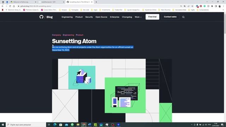The height and width of the screenshot is (127, 226).
Task: Open File Explorer from the taskbar
Action: point(78,125)
